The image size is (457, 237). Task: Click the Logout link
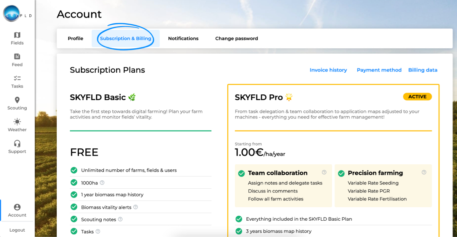click(x=17, y=230)
